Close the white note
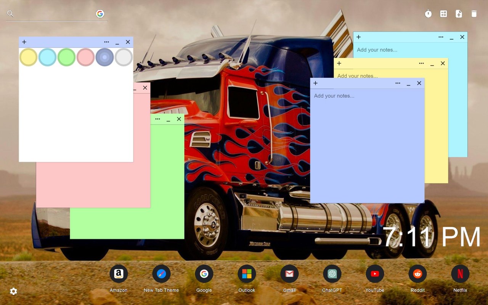Viewport: 488px width, 305px height. tap(128, 42)
